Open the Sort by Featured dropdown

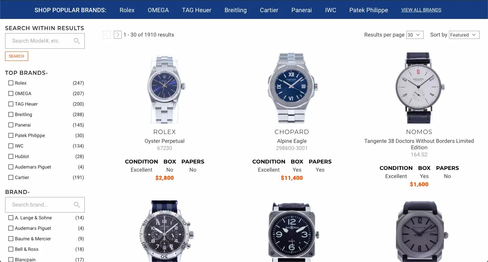464,35
